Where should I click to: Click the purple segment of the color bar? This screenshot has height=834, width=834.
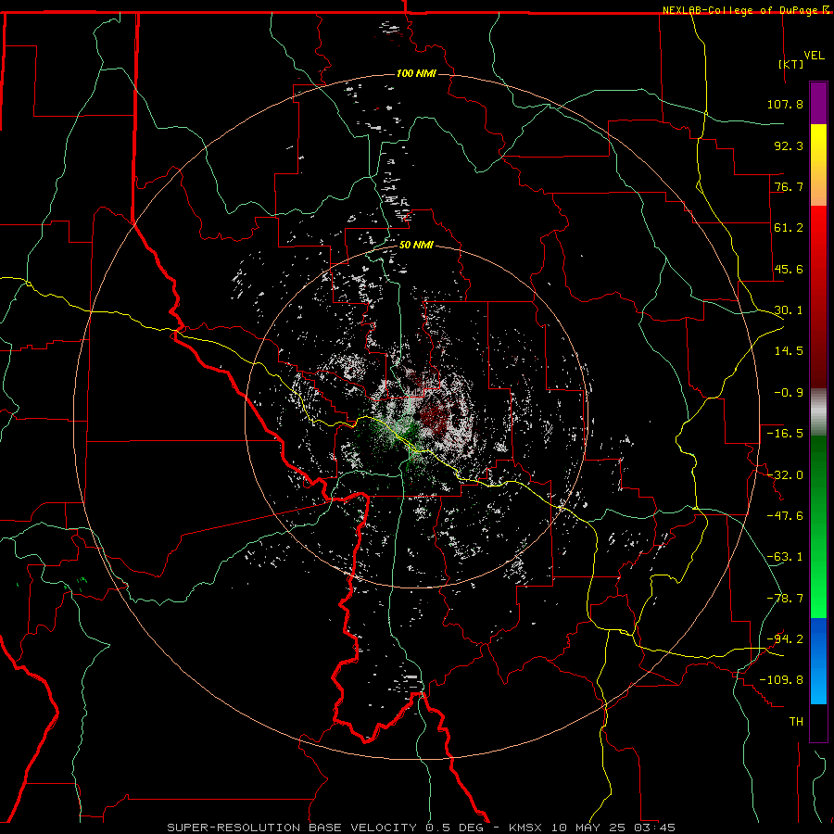818,103
